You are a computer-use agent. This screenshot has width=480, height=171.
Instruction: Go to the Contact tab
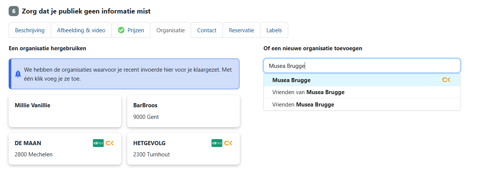point(207,30)
